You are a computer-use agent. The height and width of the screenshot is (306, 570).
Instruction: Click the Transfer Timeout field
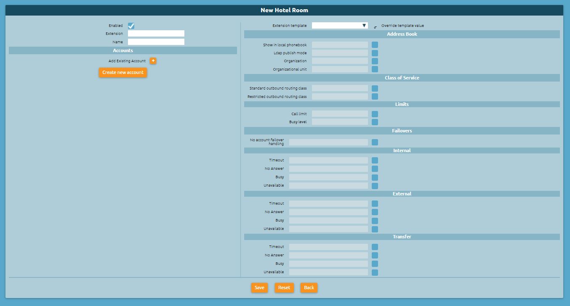(x=328, y=247)
